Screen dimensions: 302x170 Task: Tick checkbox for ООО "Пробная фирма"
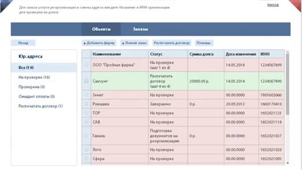[86, 65]
